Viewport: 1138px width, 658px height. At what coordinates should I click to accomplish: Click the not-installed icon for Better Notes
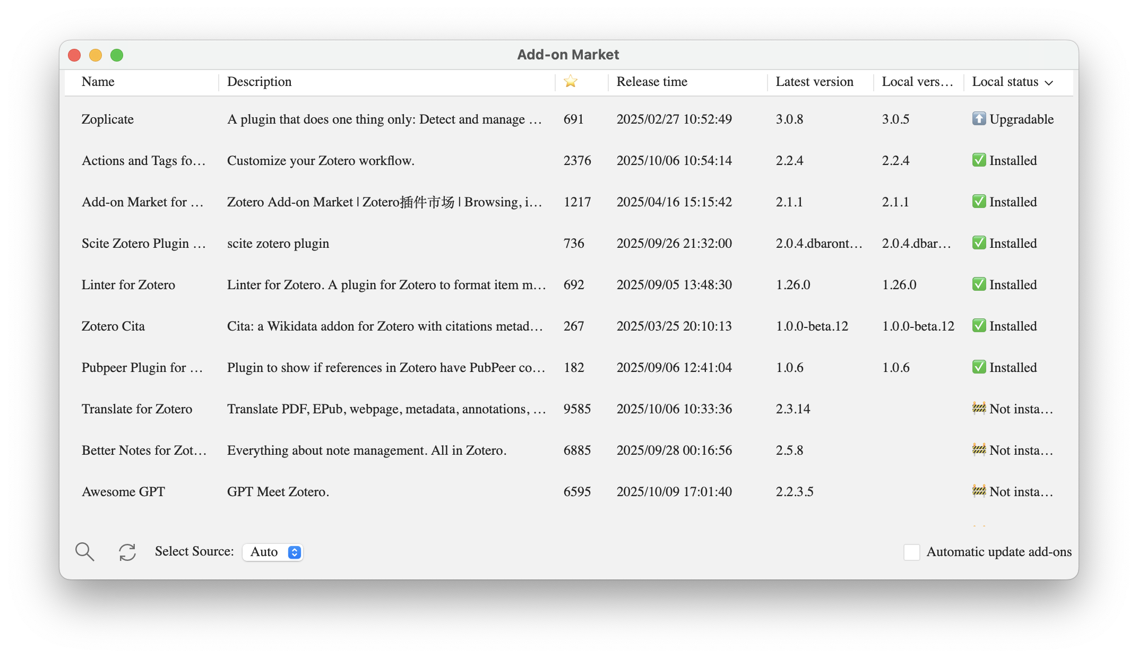tap(979, 450)
